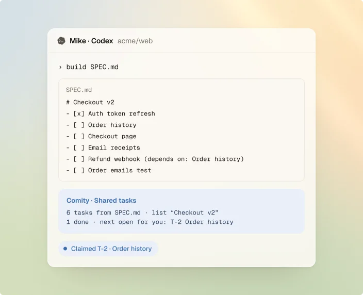Click the Codex terminal icon in header
The image size is (363, 295).
61,41
